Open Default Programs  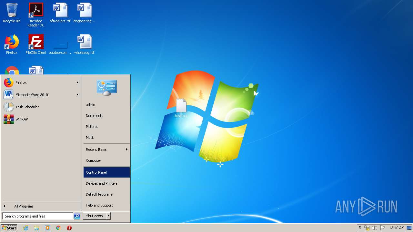[x=106, y=194]
